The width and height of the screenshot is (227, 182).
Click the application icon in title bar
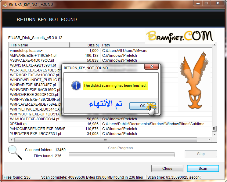pos(5,5)
